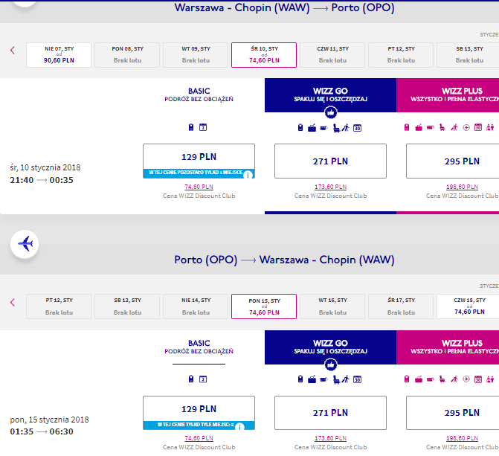Viewport: 499px width, 456px height.
Task: Click the return WIZZ GO column header
Action: click(x=331, y=347)
